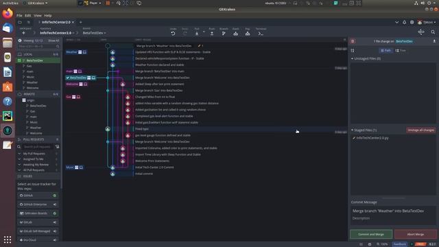Open the Edit menu
This screenshot has width=439, height=247.
27,15
